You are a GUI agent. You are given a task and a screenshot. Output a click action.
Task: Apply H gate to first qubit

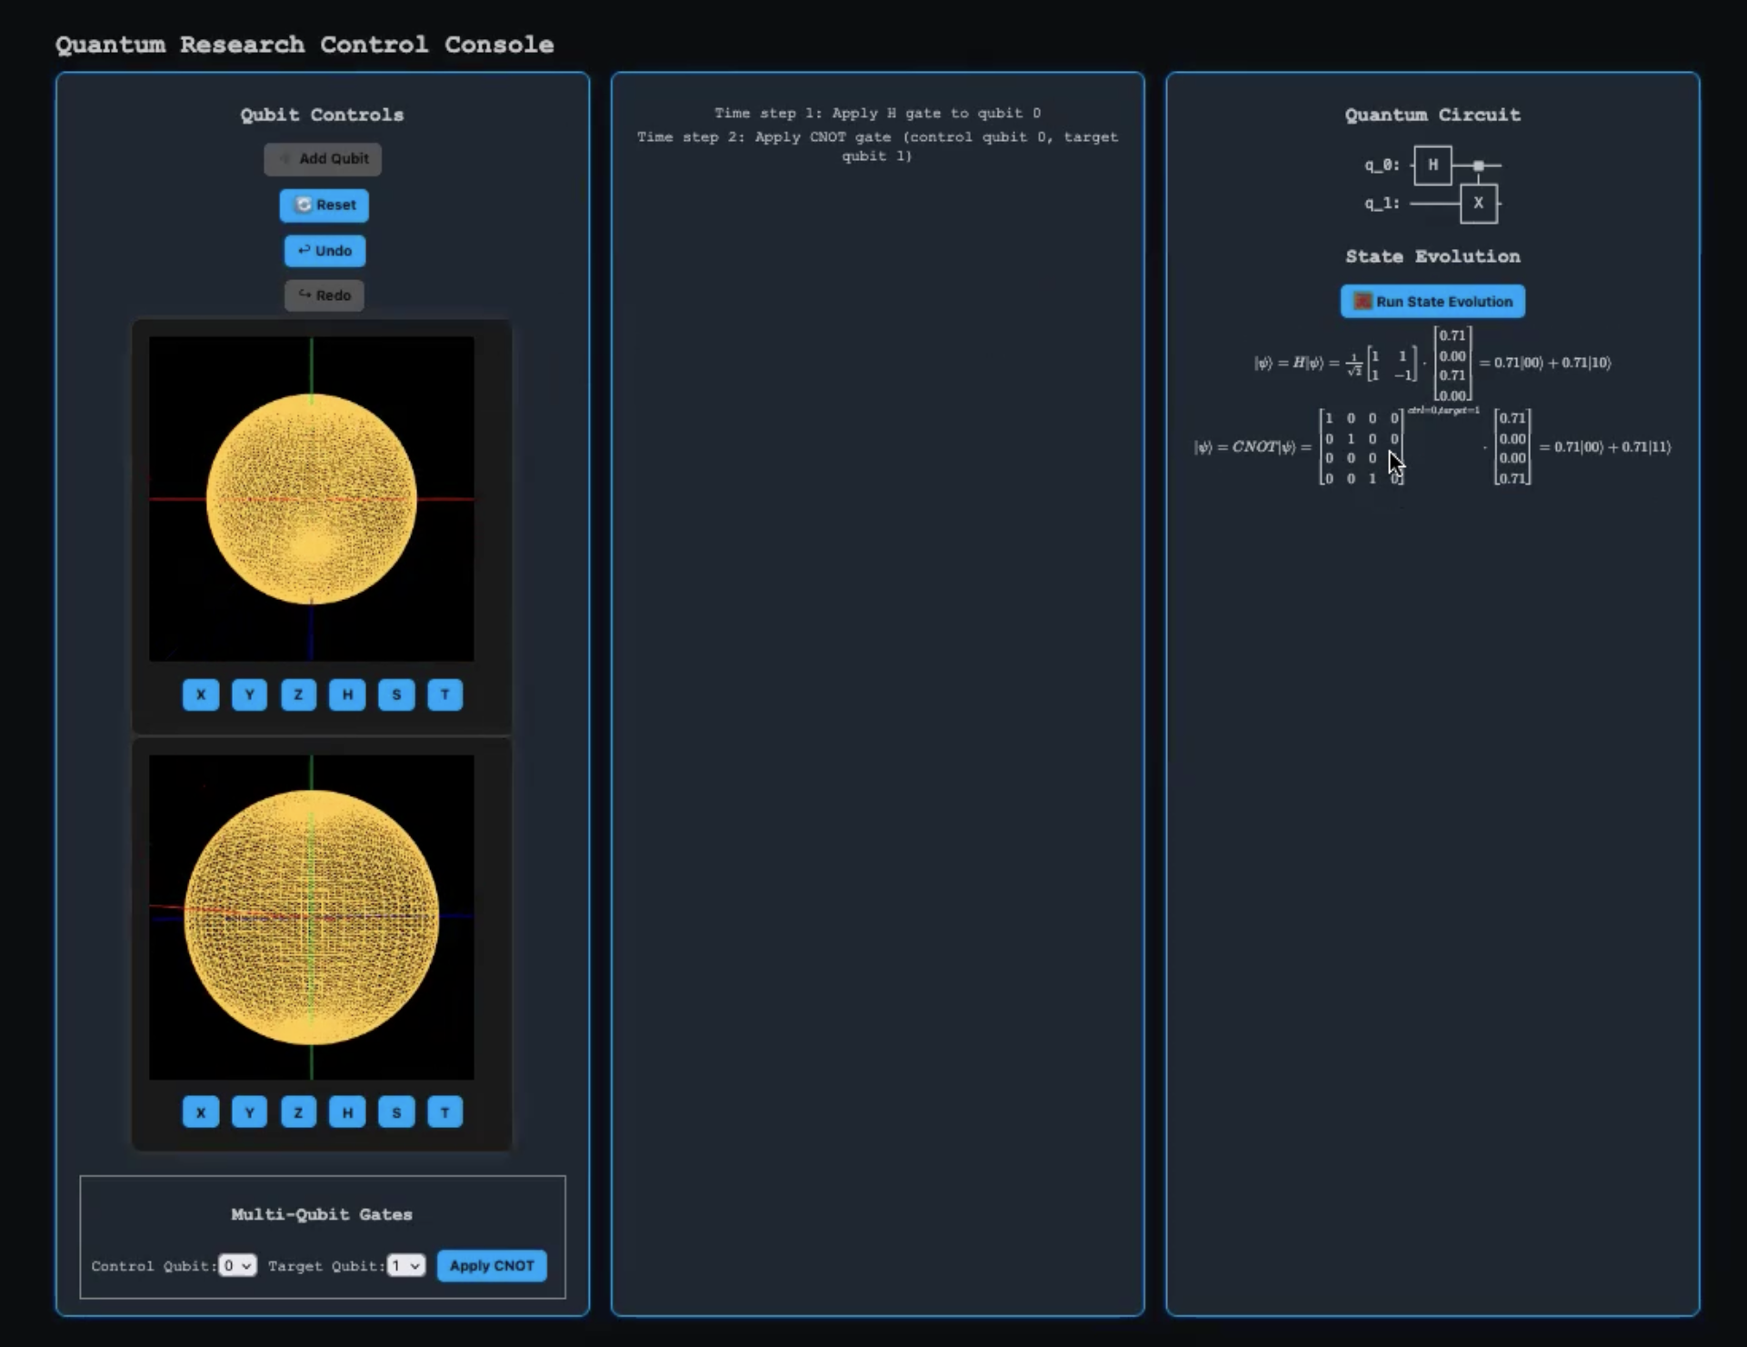point(347,695)
